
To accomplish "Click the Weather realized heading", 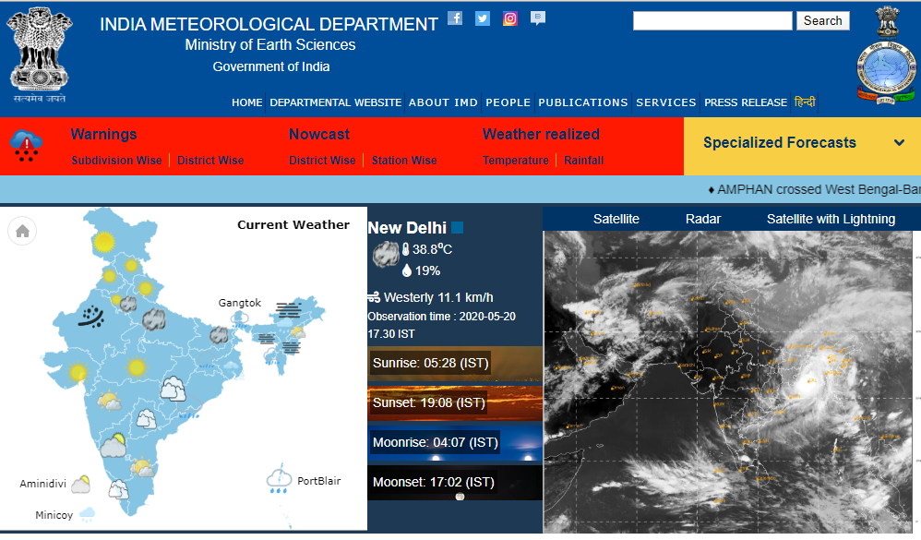I will pyautogui.click(x=541, y=134).
